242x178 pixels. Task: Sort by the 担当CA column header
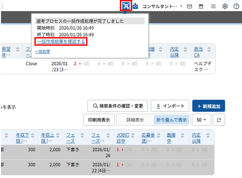(199, 52)
